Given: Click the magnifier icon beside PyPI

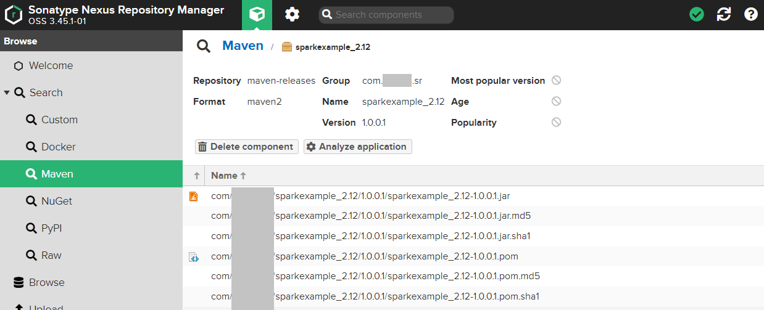Looking at the screenshot, I should pyautogui.click(x=31, y=228).
